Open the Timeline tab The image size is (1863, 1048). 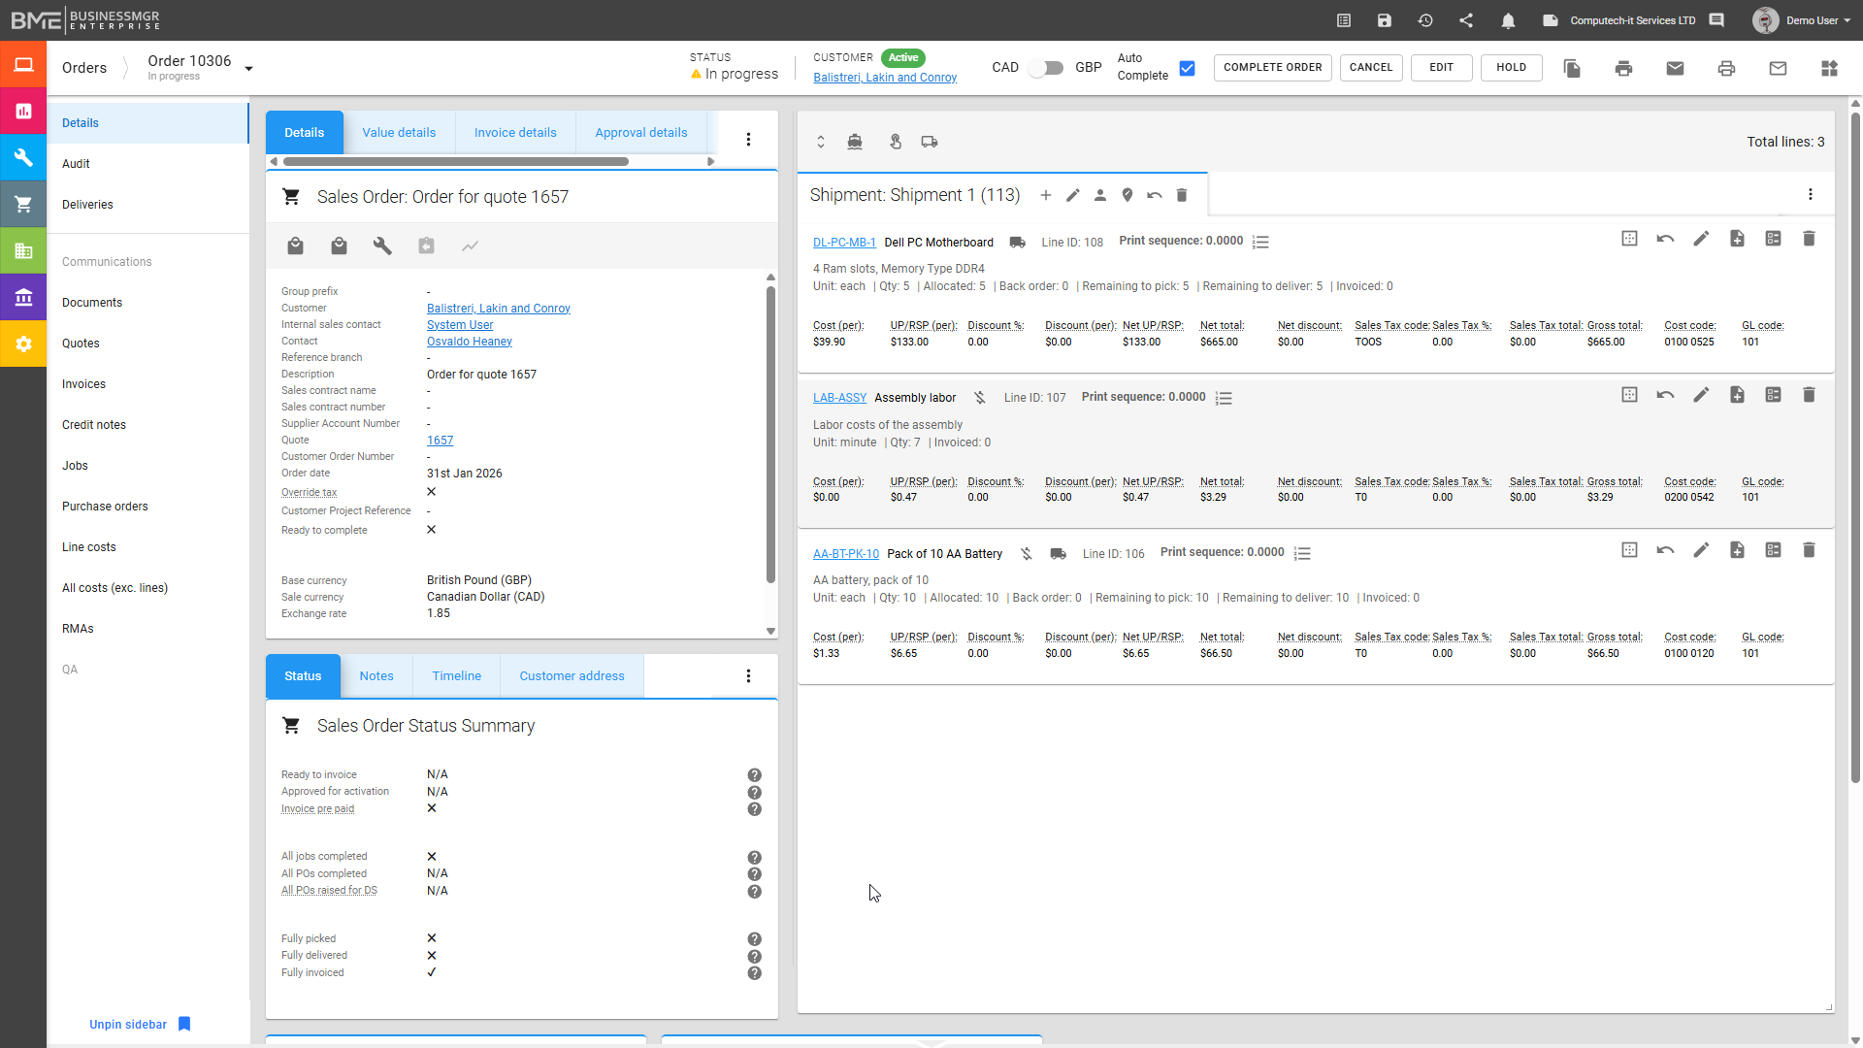click(x=456, y=676)
